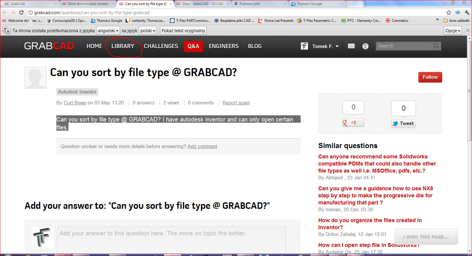Click the 'I WISH THIS PAGE...' feedback button
The width and height of the screenshot is (472, 256).
click(x=426, y=237)
